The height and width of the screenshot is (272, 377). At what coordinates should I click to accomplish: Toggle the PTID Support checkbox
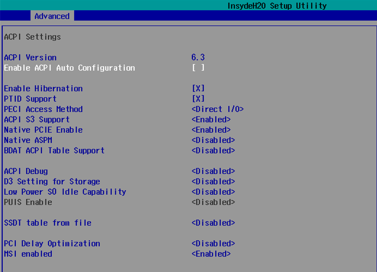198,99
